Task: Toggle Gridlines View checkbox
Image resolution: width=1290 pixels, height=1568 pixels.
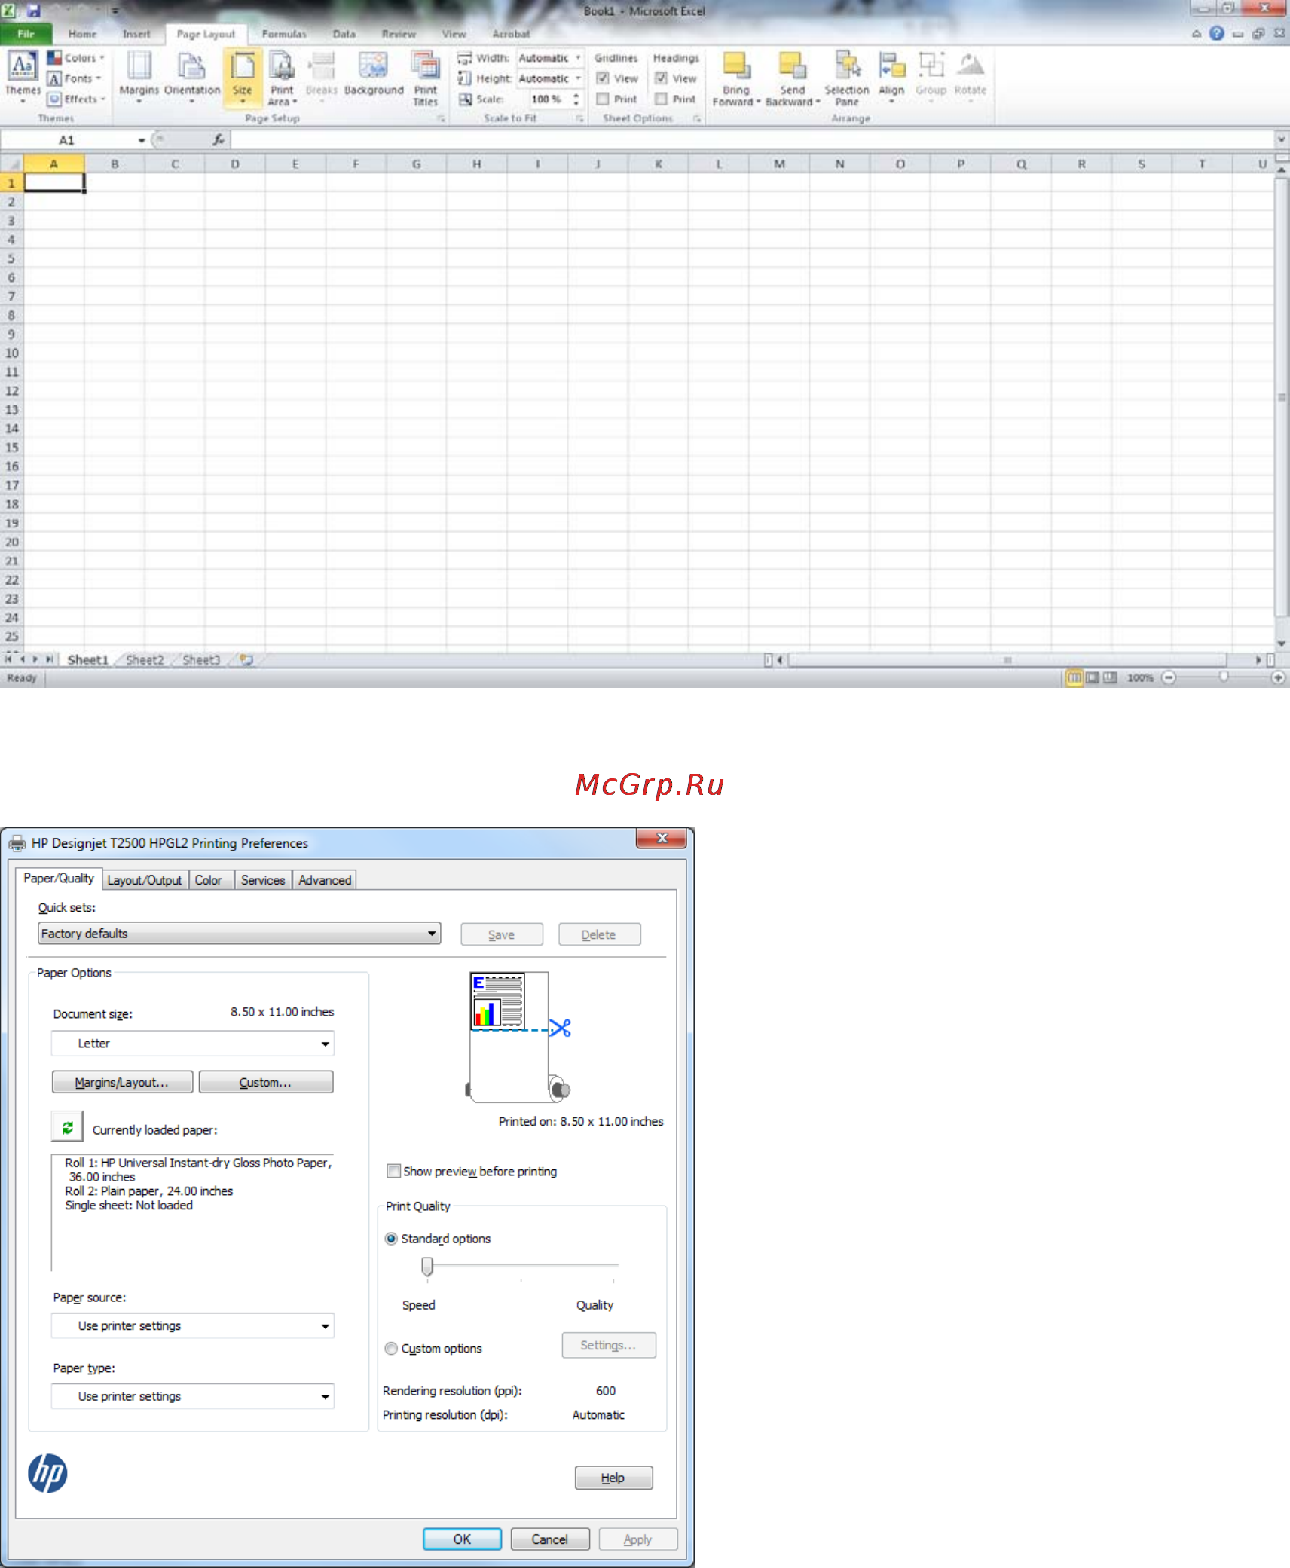Action: point(602,78)
